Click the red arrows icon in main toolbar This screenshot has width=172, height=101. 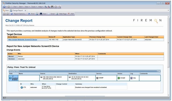[49, 7]
